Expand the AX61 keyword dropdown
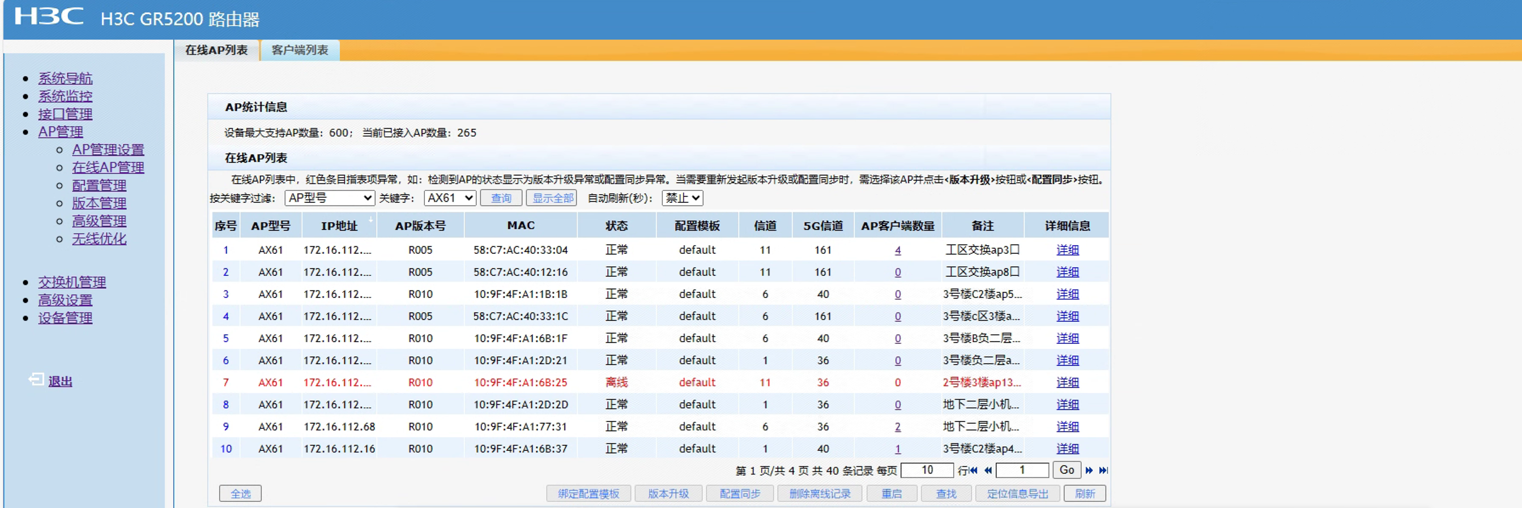This screenshot has width=1522, height=508. pyautogui.click(x=450, y=198)
